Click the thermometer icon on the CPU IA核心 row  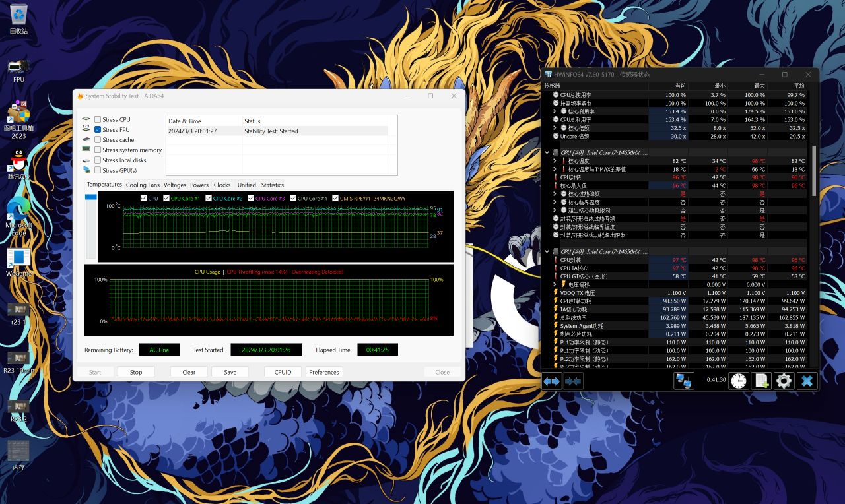click(556, 268)
